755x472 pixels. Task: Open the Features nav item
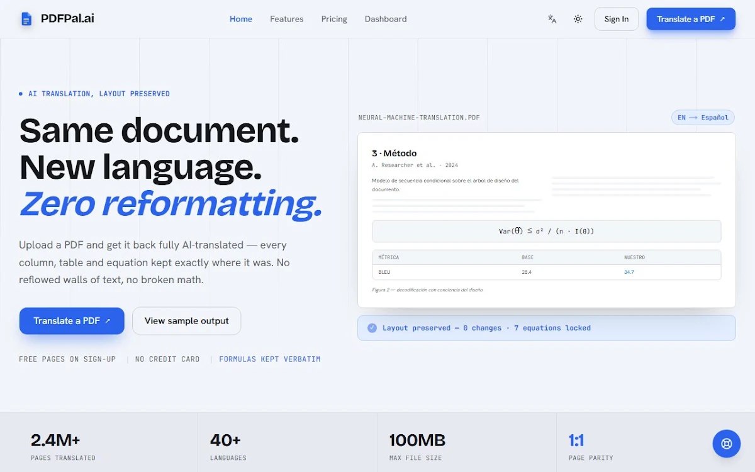click(x=287, y=19)
